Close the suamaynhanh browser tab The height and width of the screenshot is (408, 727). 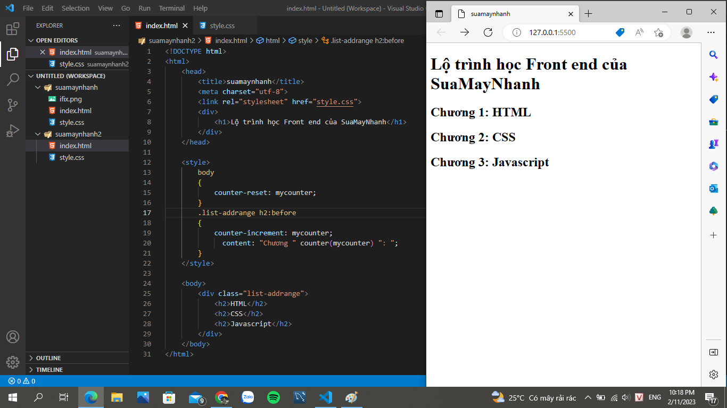[571, 14]
